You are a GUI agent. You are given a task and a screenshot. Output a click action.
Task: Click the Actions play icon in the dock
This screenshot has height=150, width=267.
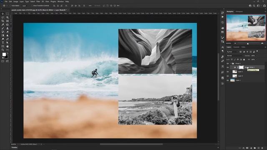coord(222,17)
